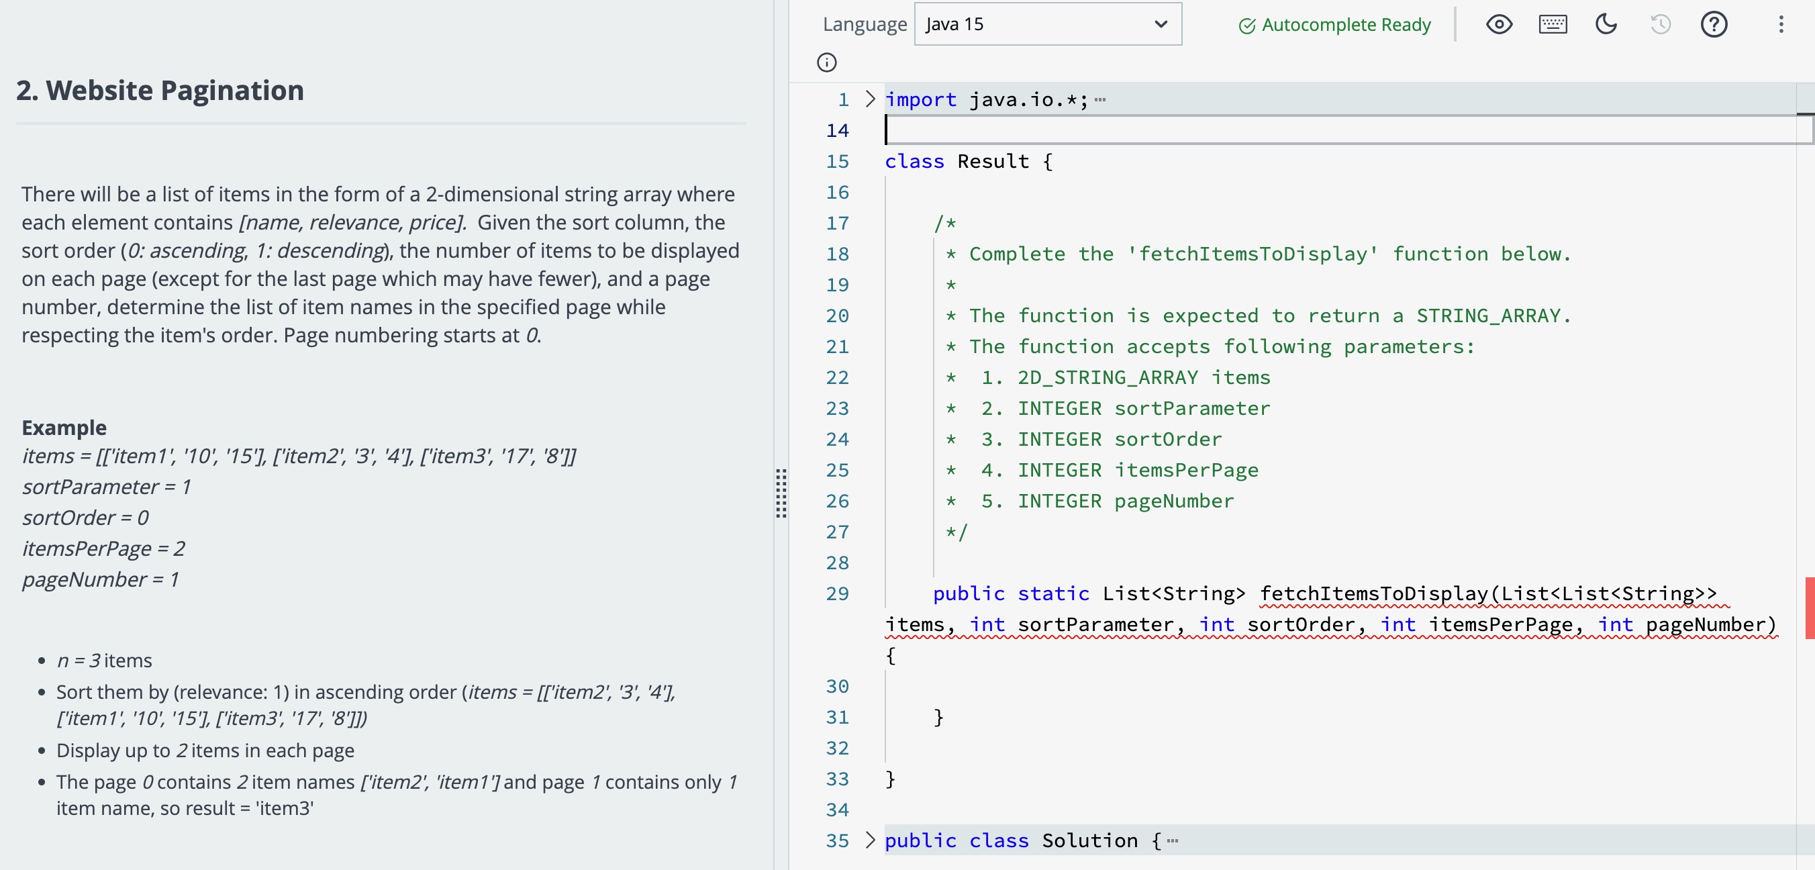Open the Language dropdown showing Java 15

pyautogui.click(x=1047, y=24)
